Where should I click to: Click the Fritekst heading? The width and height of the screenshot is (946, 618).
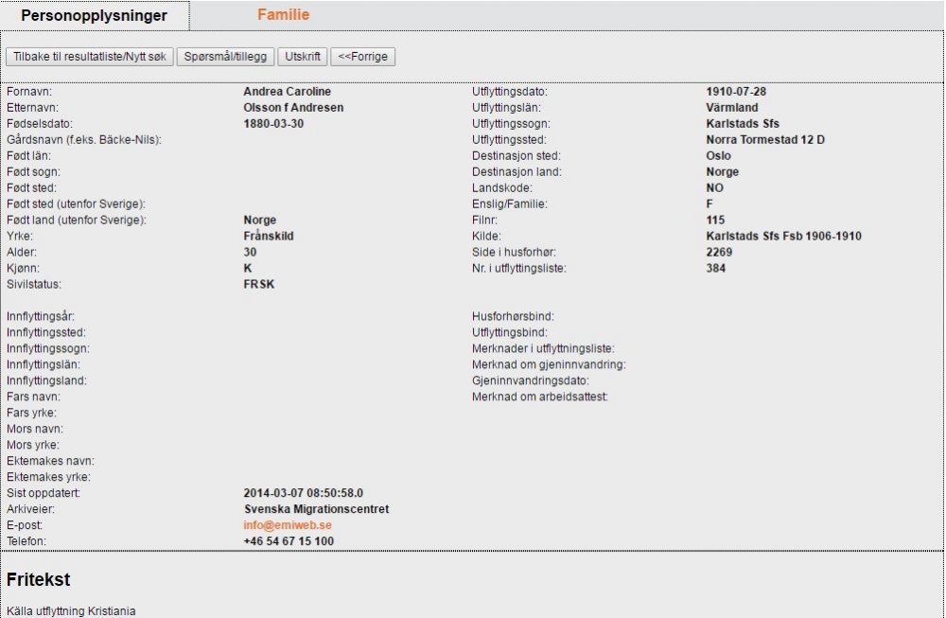(x=38, y=579)
